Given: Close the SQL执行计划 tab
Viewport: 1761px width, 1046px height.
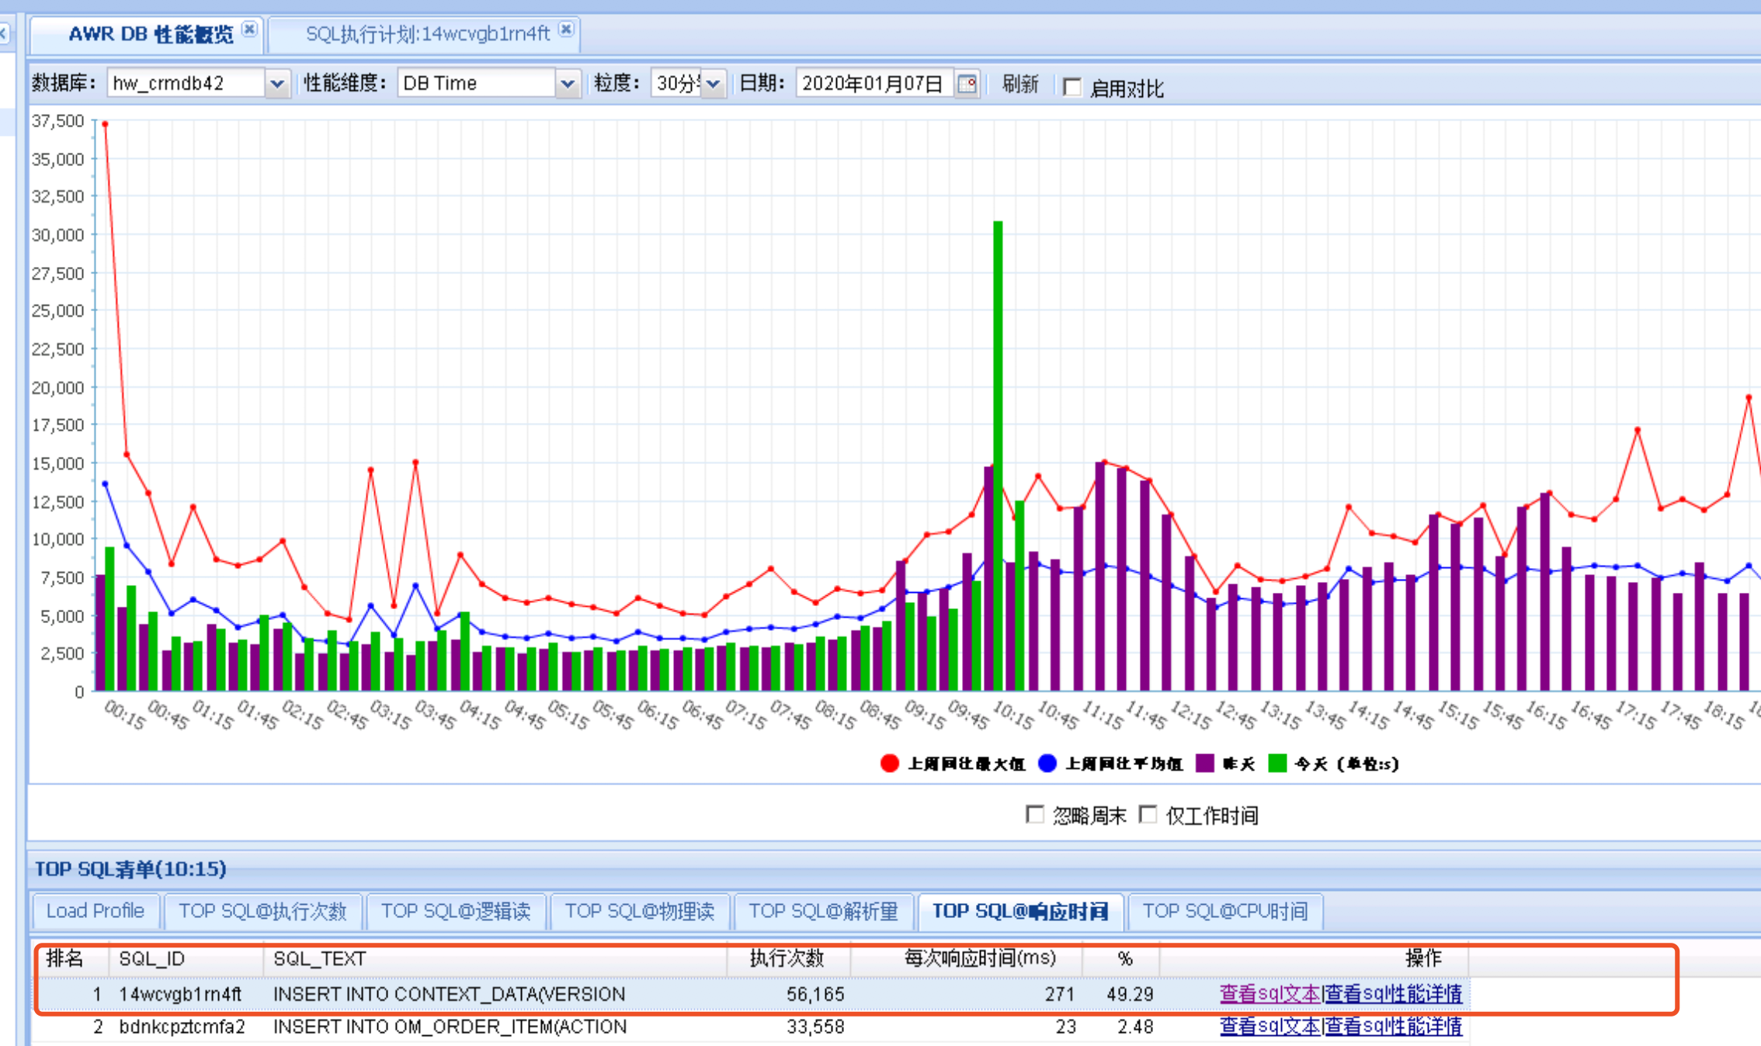Looking at the screenshot, I should (567, 29).
